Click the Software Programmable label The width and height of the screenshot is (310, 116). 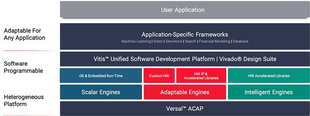[x=24, y=67]
